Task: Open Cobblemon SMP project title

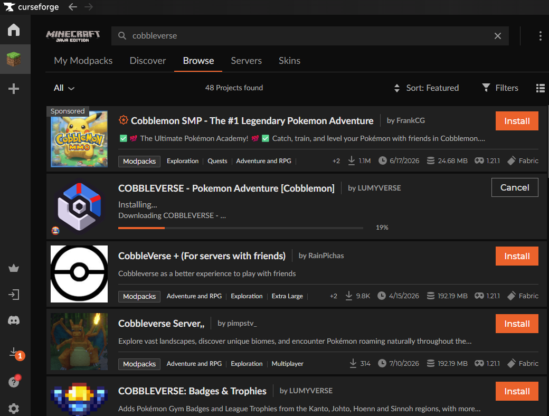Action: coord(252,121)
